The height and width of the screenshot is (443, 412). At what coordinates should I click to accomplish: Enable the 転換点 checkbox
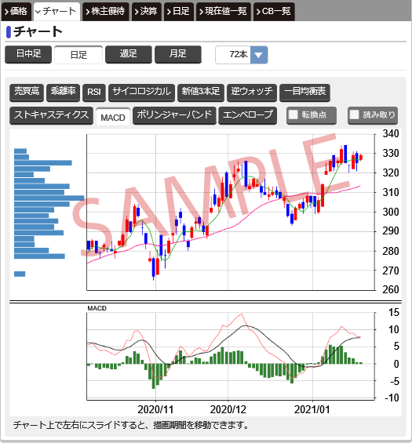click(294, 114)
